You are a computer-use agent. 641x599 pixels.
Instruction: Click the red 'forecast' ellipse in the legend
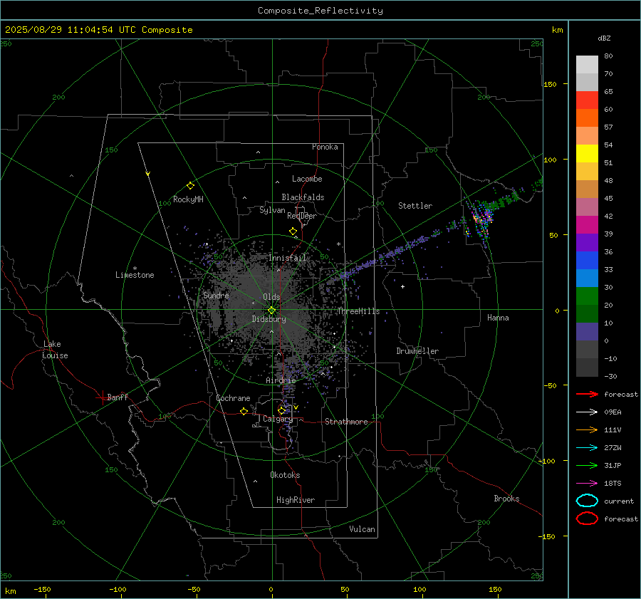tap(587, 519)
